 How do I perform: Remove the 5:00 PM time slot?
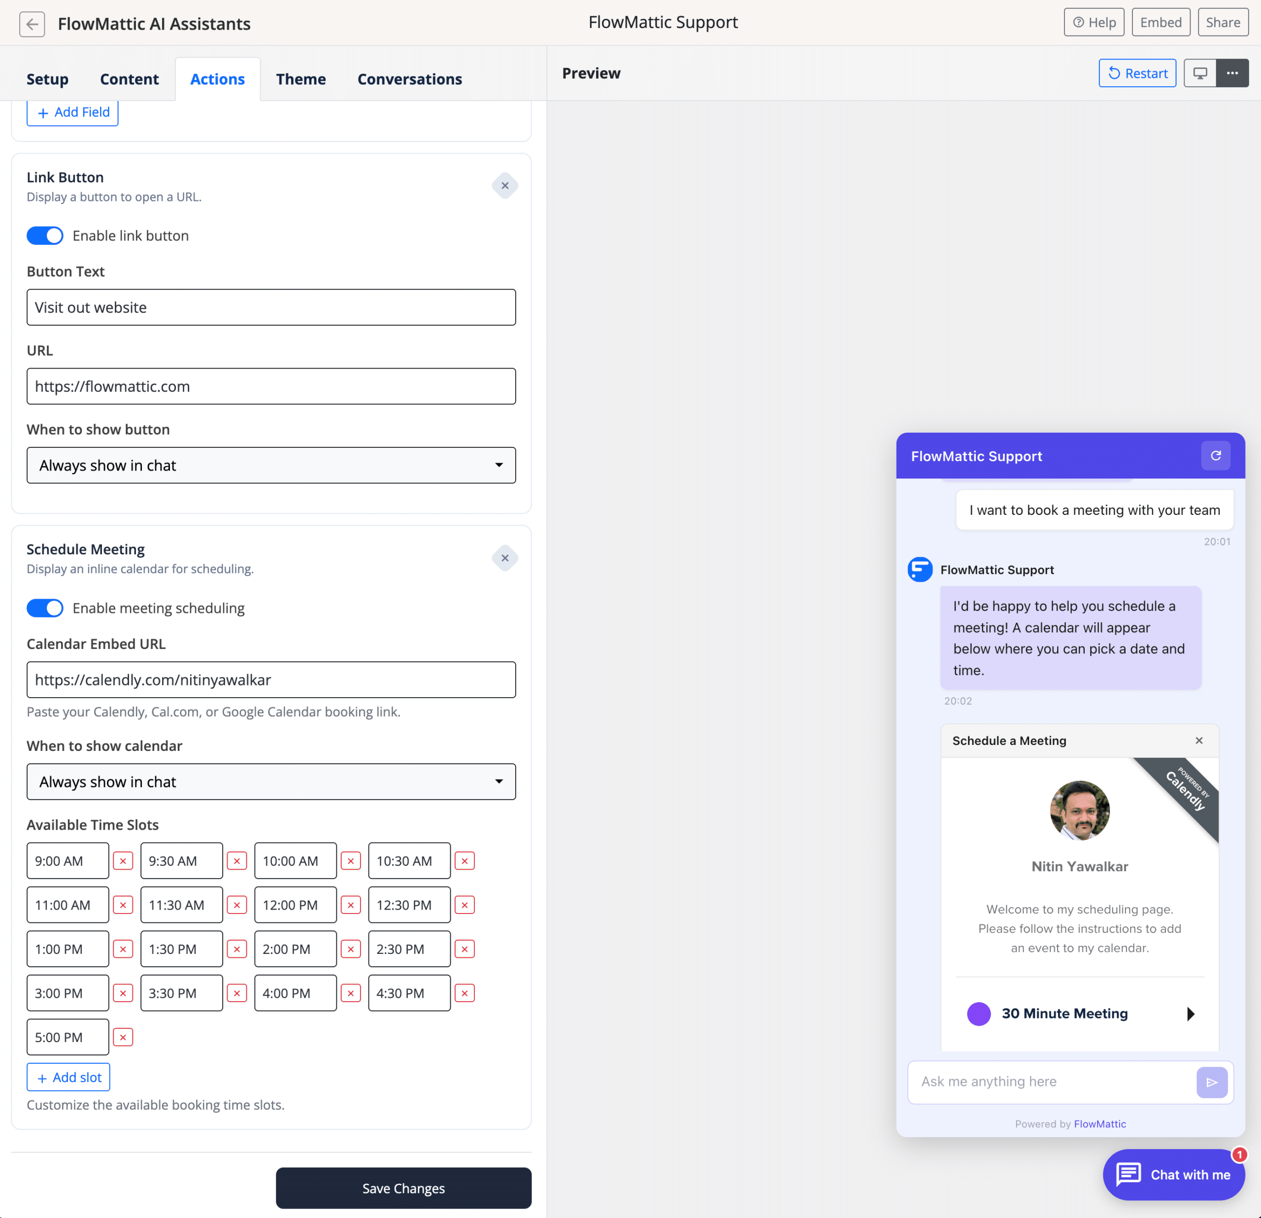click(123, 1037)
